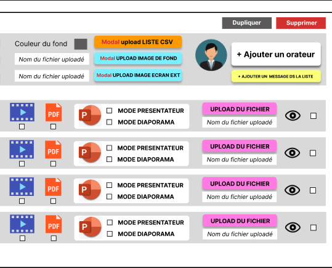Toggle the eye visibility icon in third row
The width and height of the screenshot is (332, 268).
[x=292, y=190]
